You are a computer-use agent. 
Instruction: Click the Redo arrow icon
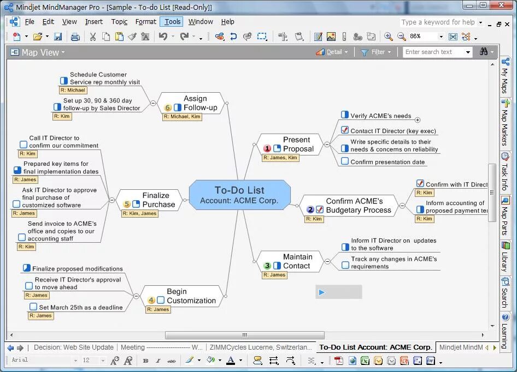point(184,36)
